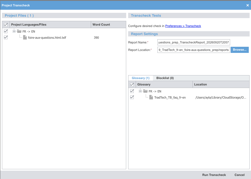
Task: Switch to the Glossary (1) tab
Action: [141, 78]
